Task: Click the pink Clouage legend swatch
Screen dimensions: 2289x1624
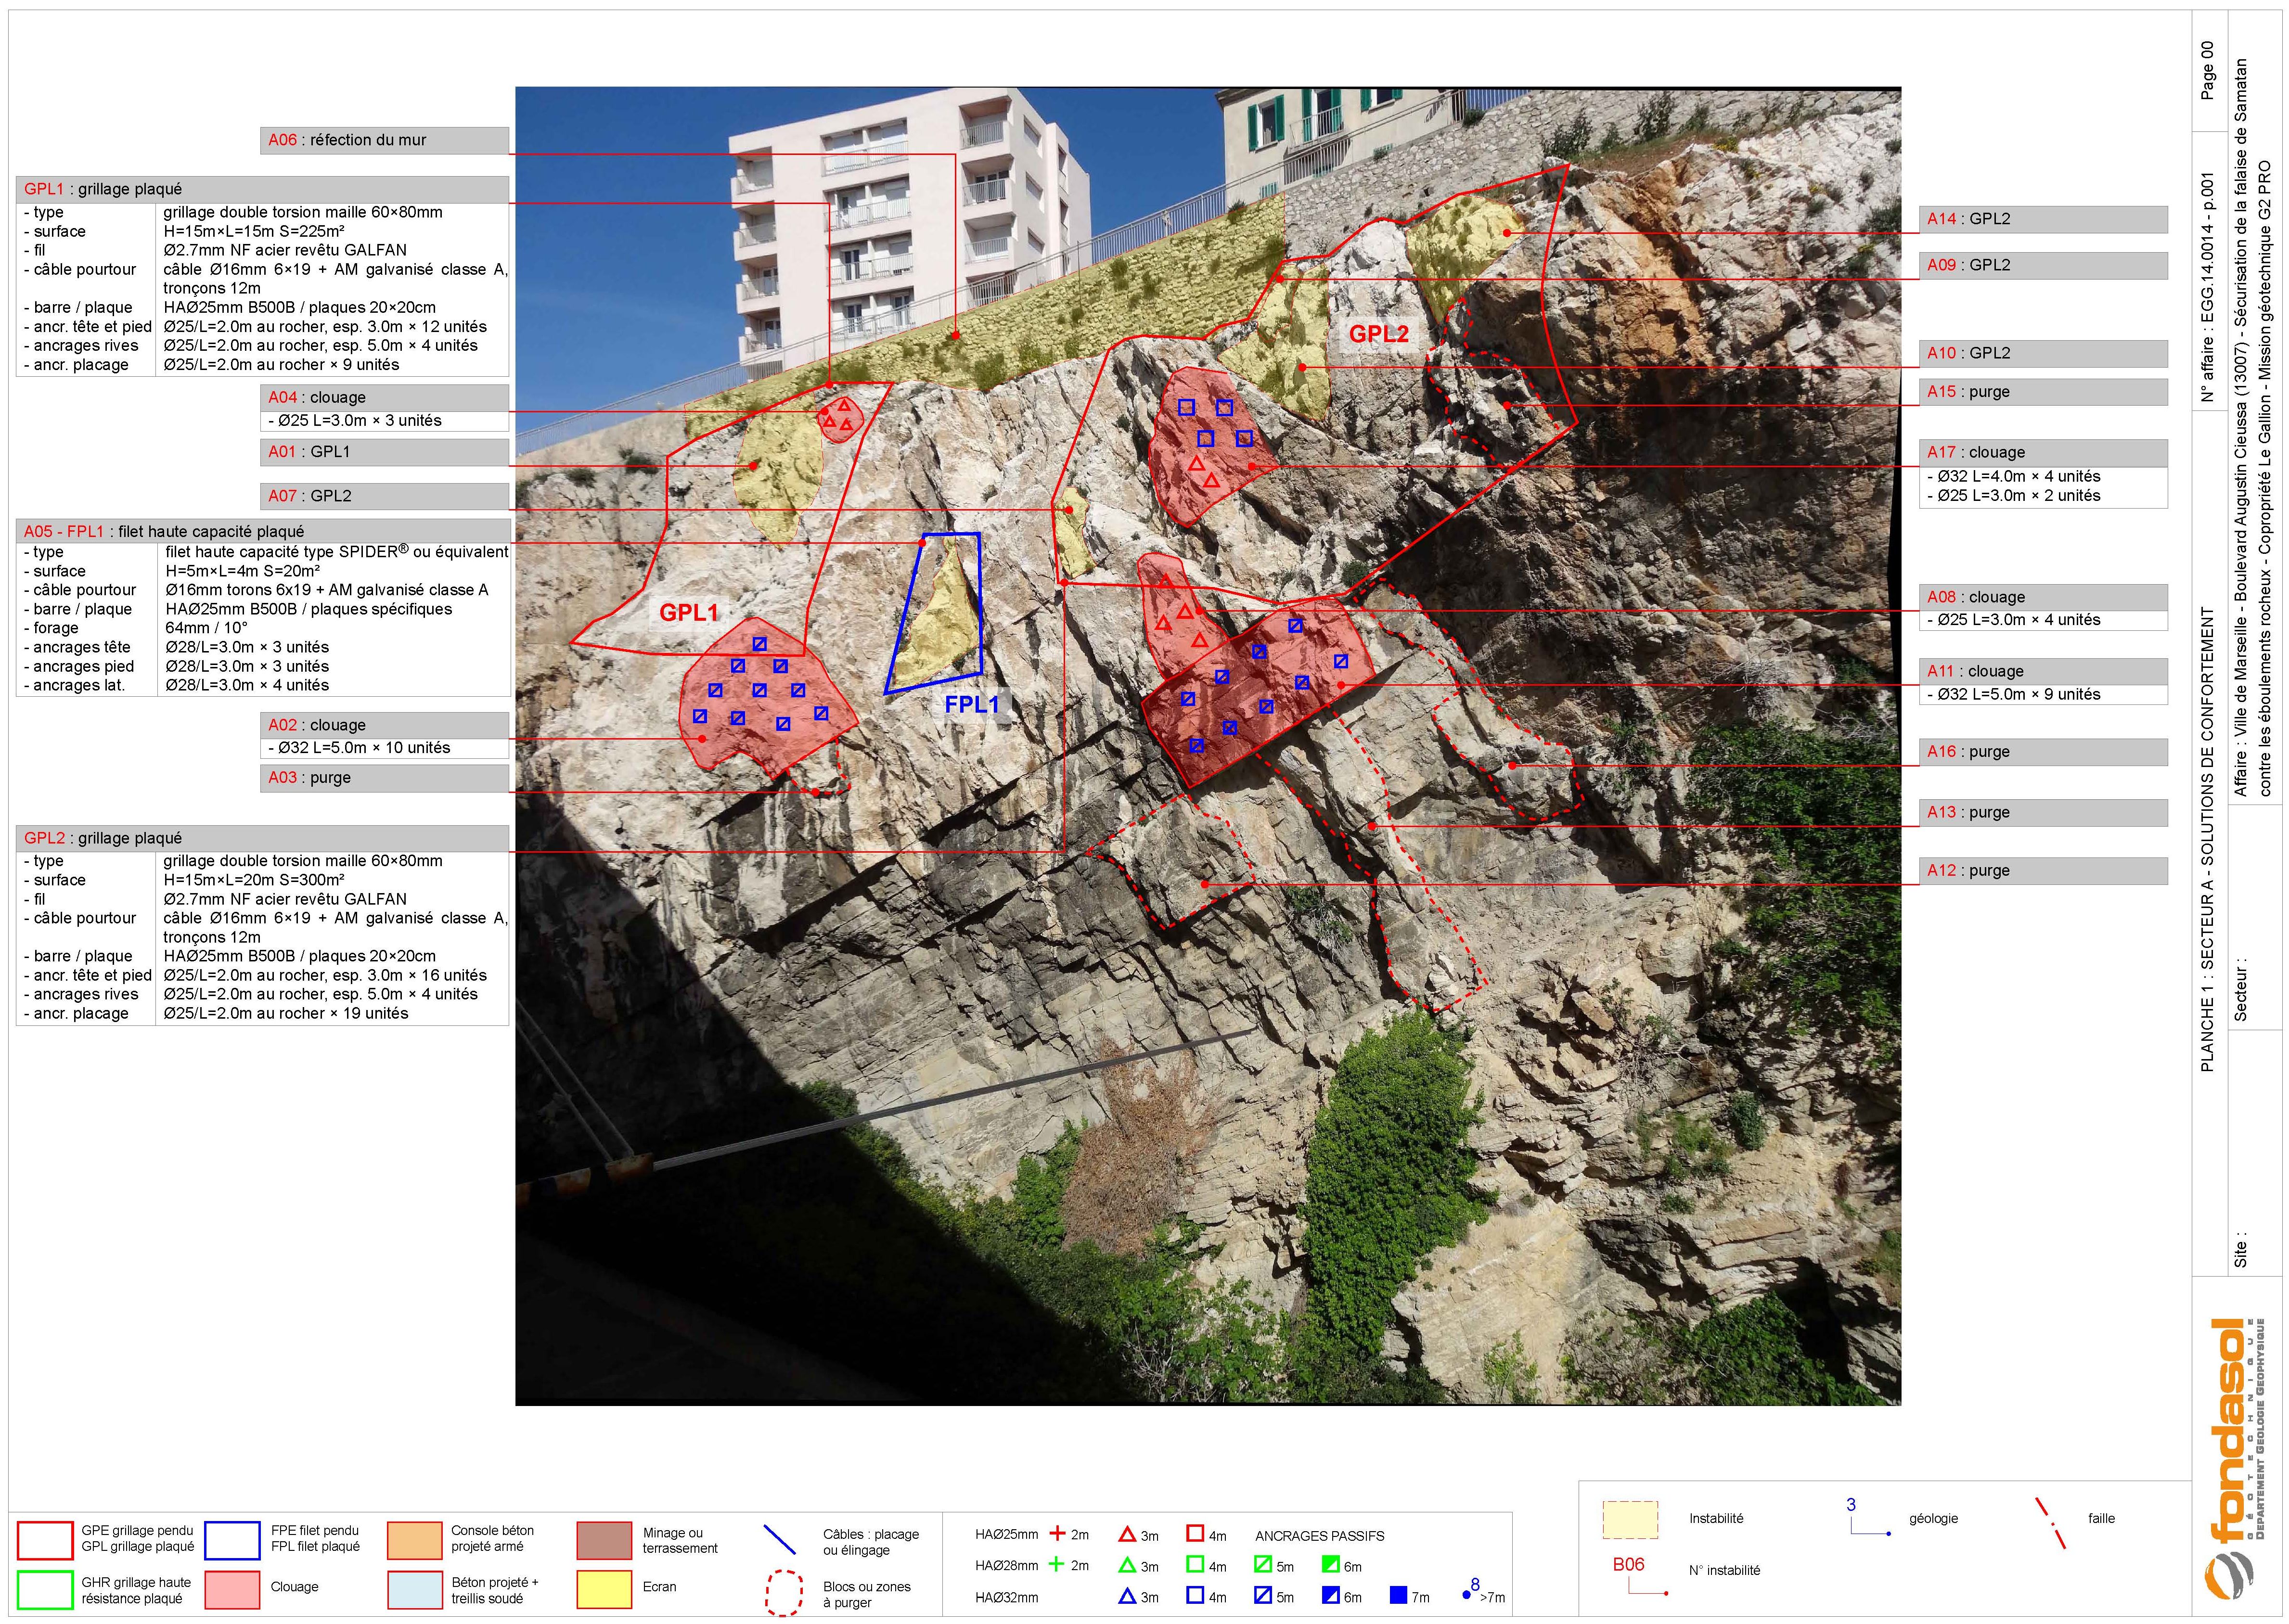Action: click(x=232, y=1589)
